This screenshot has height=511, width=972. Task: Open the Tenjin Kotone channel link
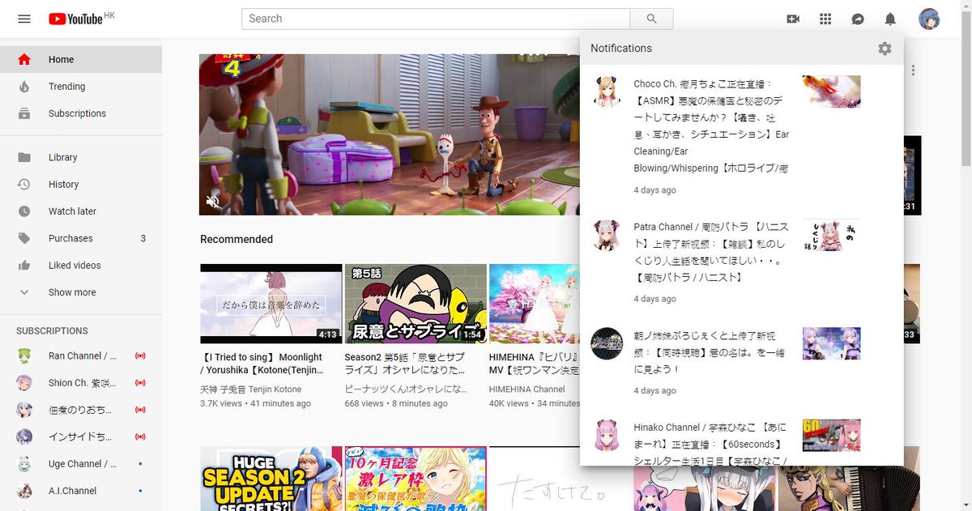tap(251, 390)
